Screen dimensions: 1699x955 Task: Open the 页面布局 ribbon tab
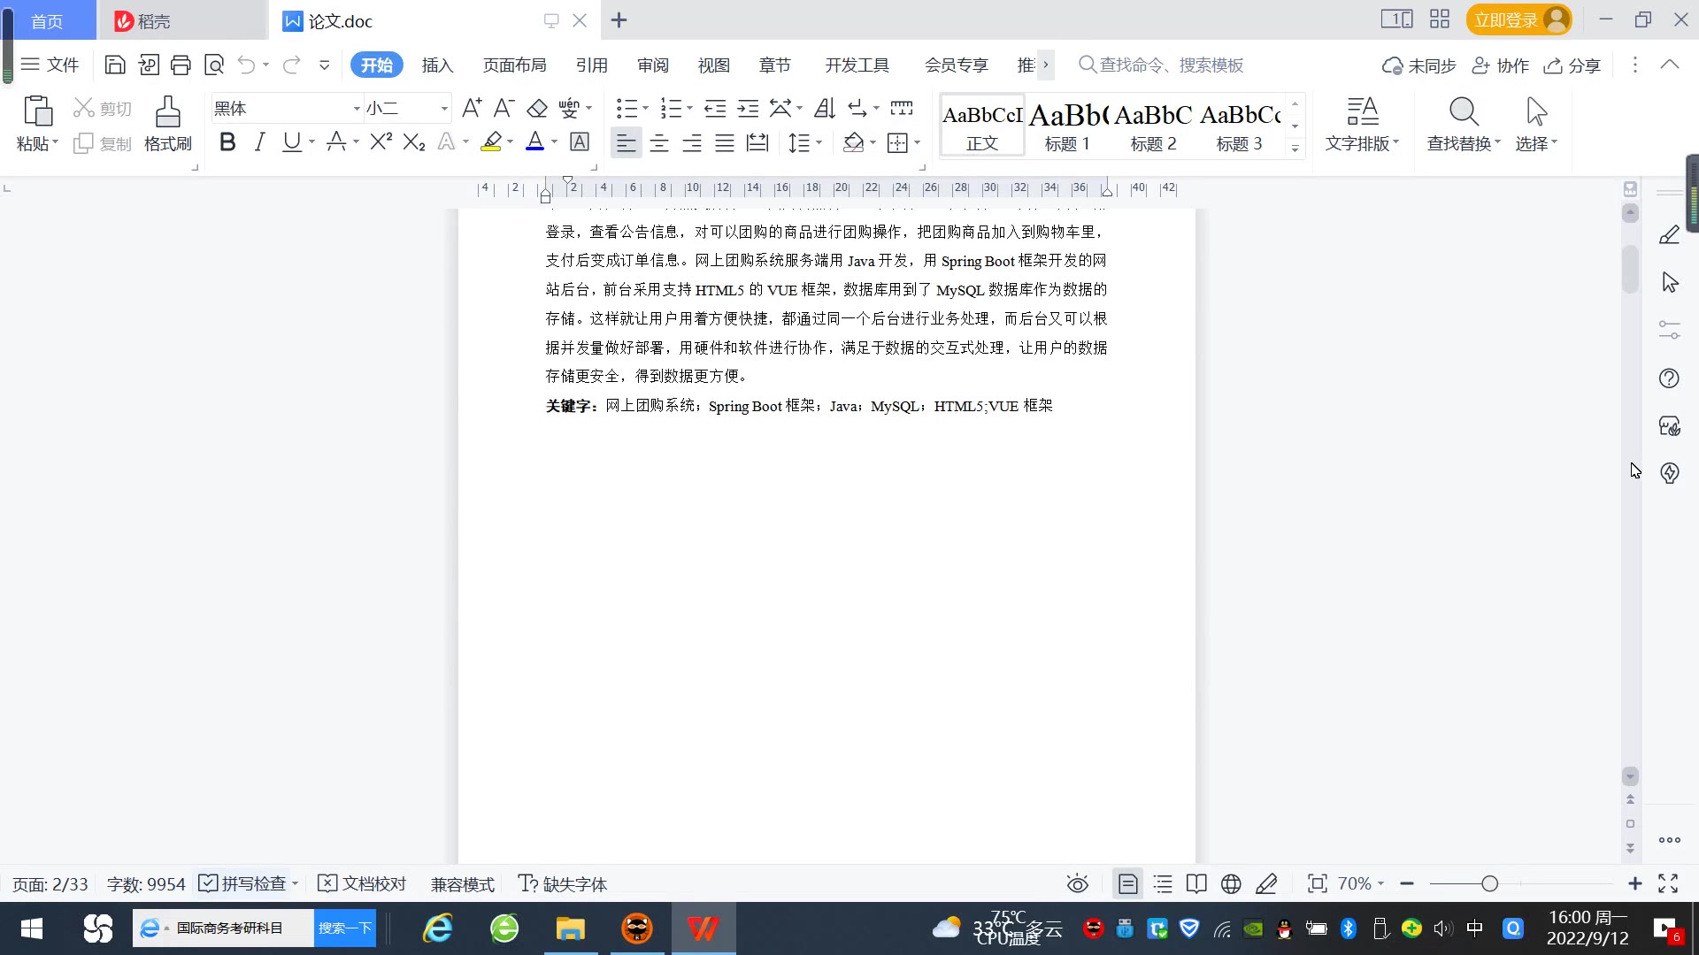click(x=514, y=65)
